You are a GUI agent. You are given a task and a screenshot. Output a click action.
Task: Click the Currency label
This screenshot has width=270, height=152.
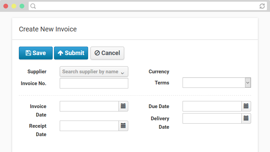[159, 72]
